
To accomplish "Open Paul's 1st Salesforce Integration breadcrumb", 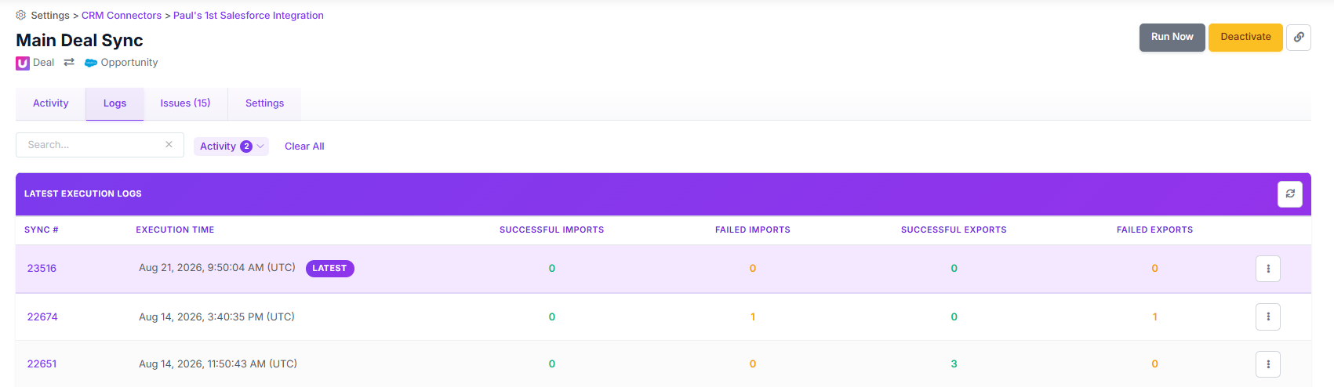I will [249, 16].
